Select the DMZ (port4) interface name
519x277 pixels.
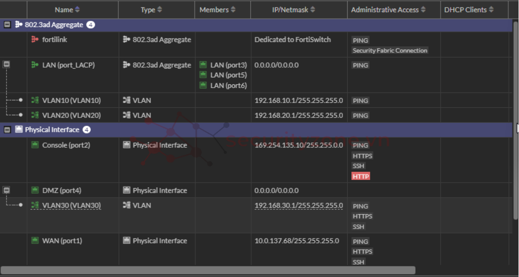(x=61, y=191)
